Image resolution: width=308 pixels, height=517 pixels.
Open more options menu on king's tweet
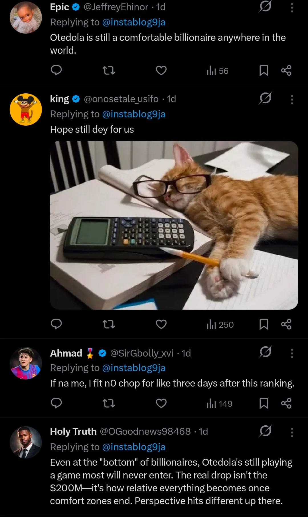pyautogui.click(x=292, y=99)
